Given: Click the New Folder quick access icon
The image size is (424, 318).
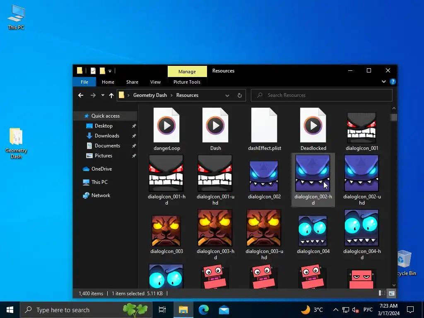Looking at the screenshot, I should tap(102, 71).
